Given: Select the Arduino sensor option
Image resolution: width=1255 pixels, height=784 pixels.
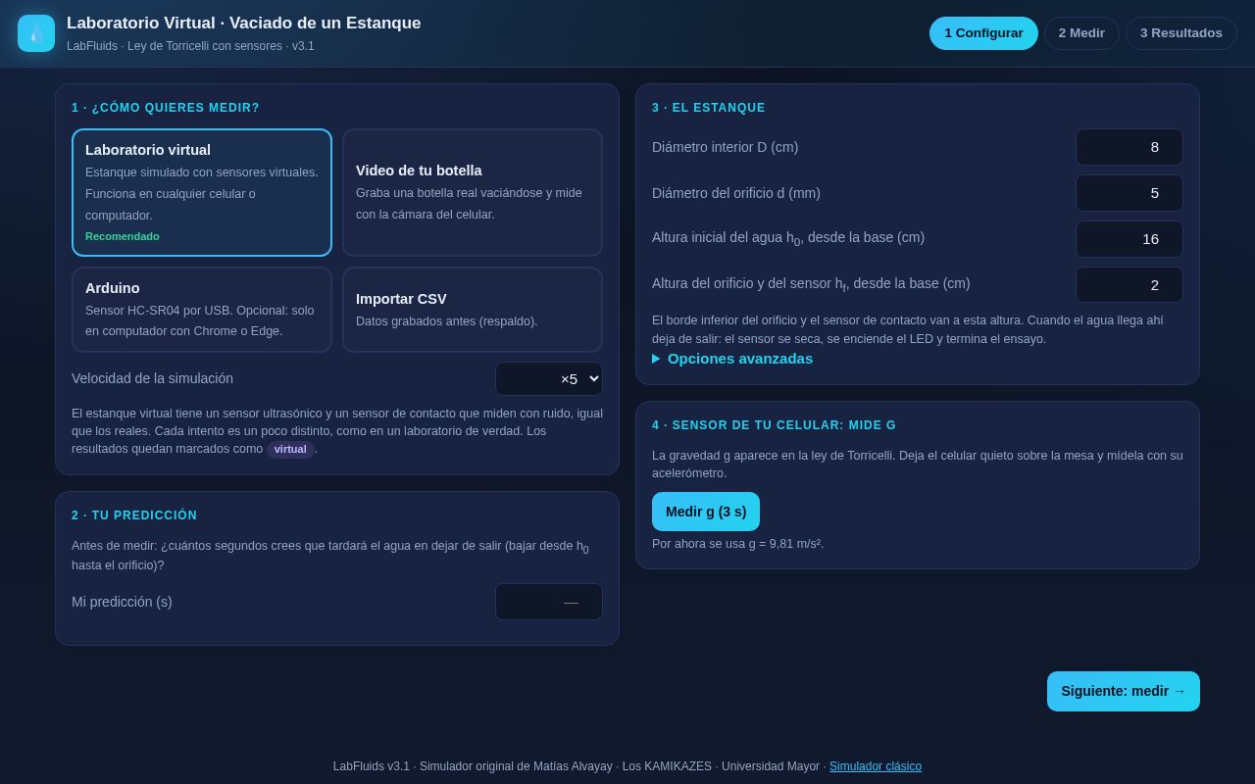Looking at the screenshot, I should 202,310.
